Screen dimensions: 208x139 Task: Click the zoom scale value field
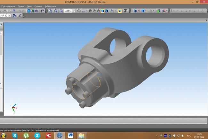pyautogui.click(x=68, y=11)
